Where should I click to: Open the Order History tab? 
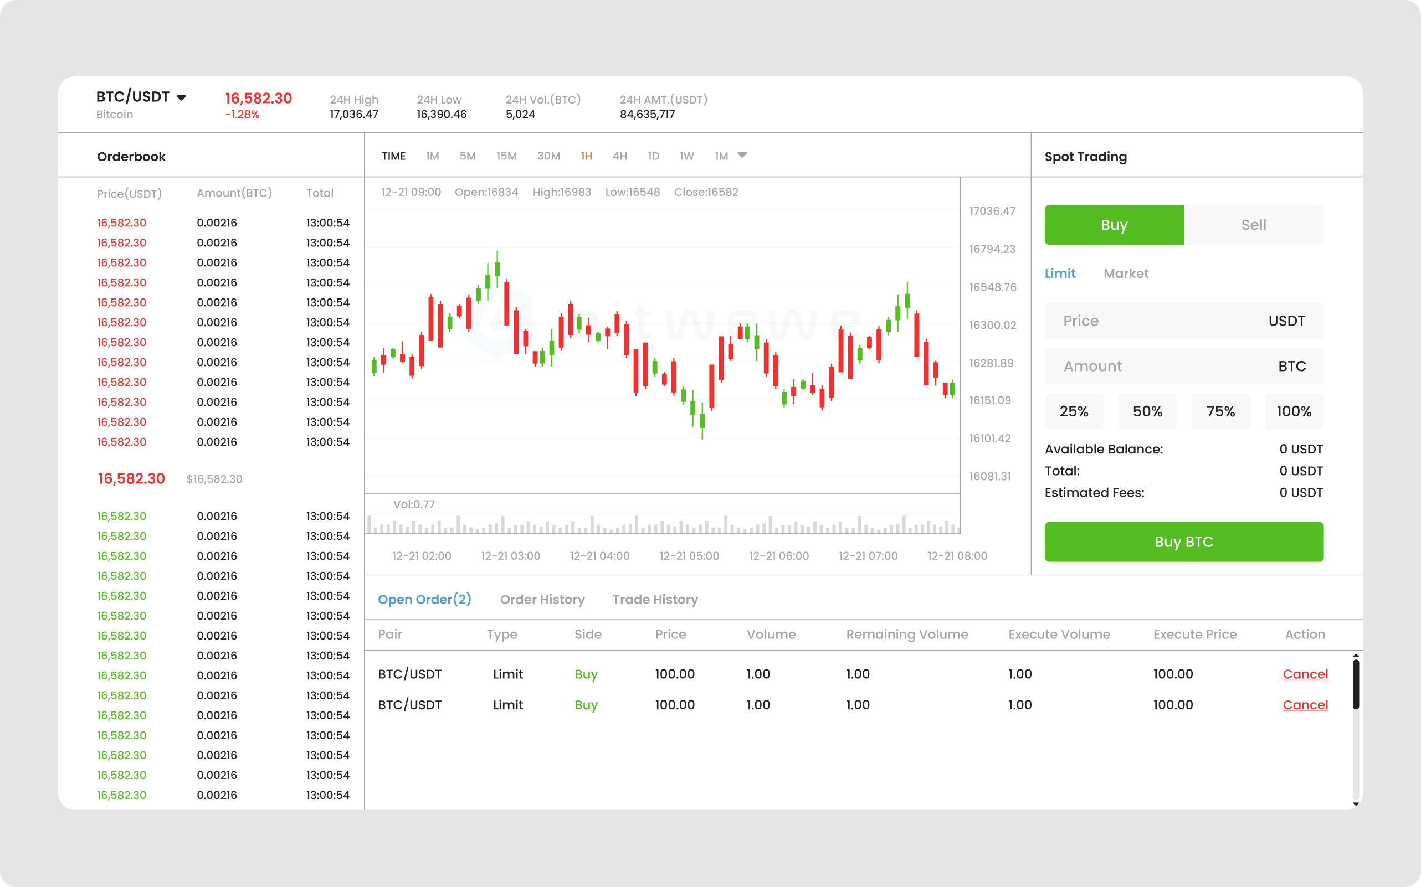point(542,600)
